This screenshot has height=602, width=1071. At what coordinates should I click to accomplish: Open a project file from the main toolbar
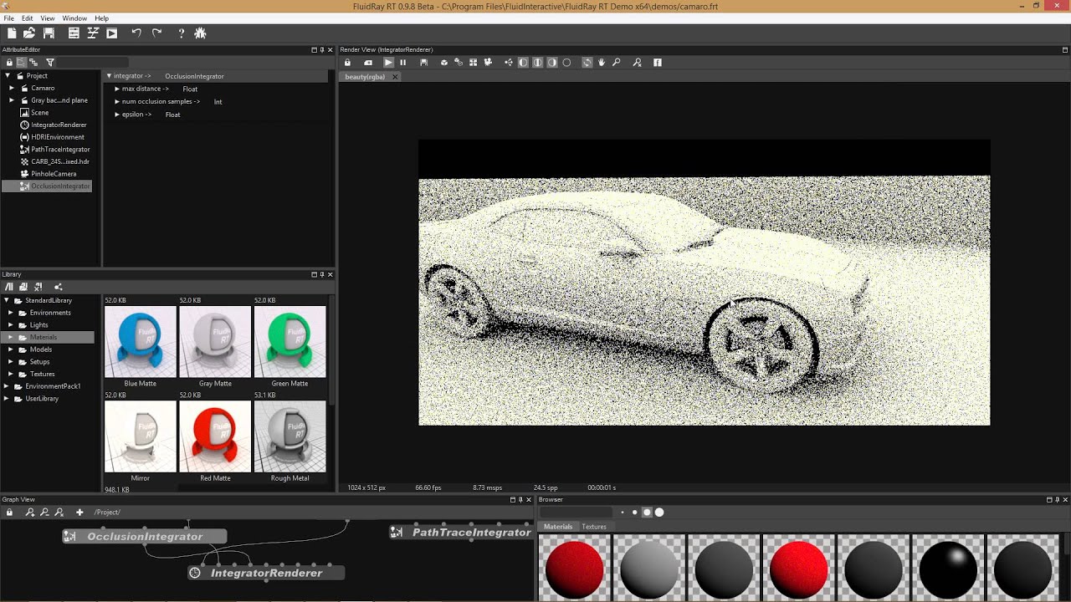pyautogui.click(x=29, y=33)
